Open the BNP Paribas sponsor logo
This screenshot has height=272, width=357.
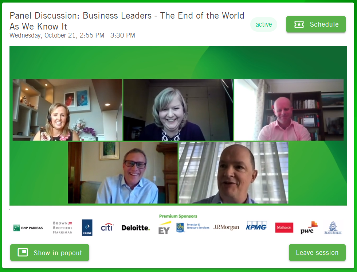coord(28,228)
